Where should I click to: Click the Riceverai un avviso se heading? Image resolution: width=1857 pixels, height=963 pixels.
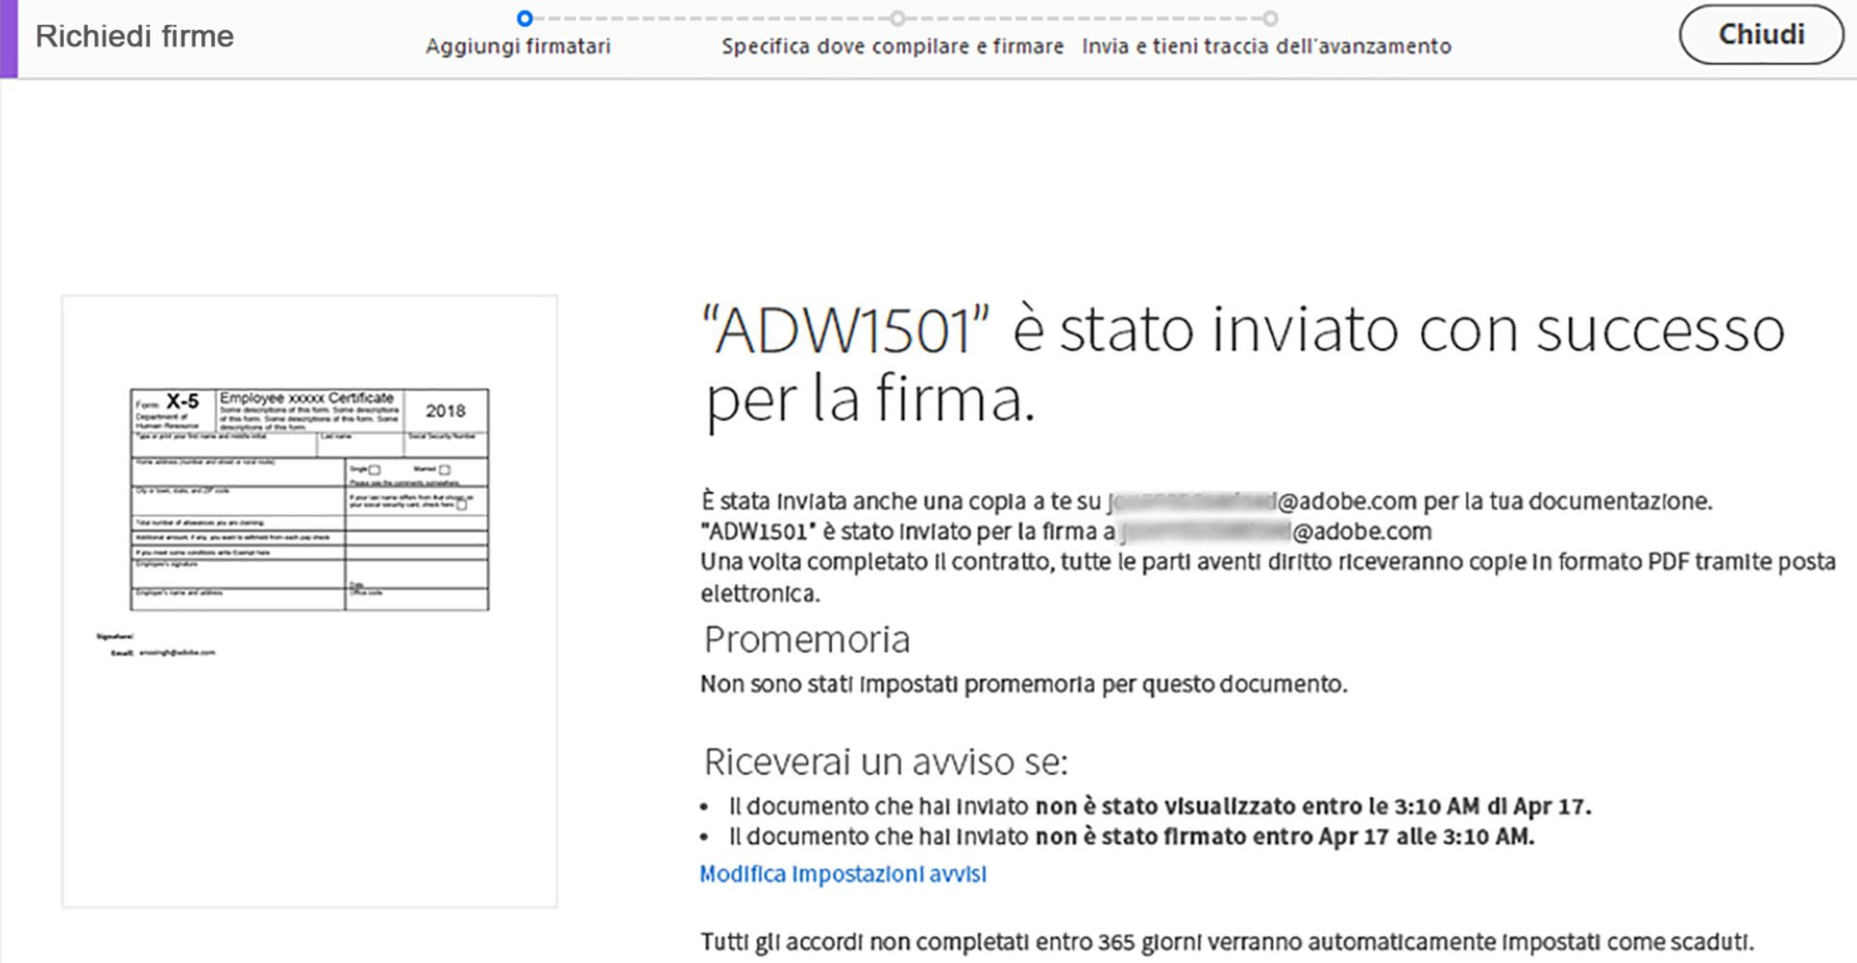pyautogui.click(x=885, y=762)
